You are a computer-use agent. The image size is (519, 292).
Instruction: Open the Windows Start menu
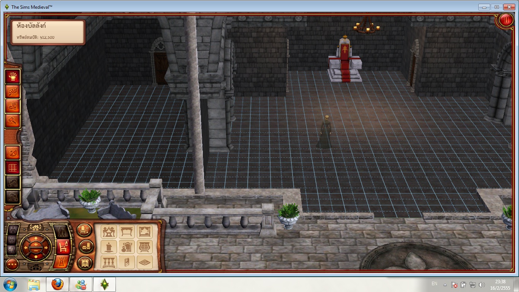9,284
